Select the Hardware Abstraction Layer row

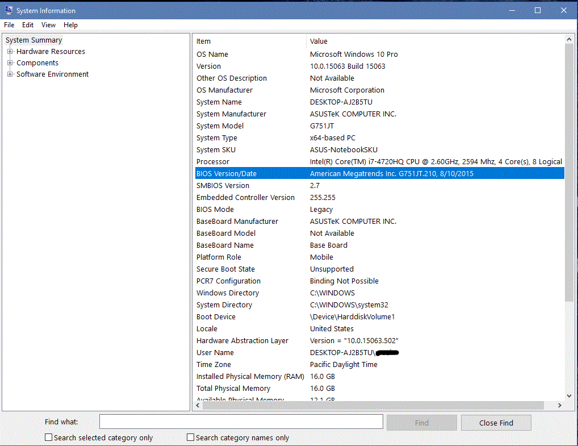tap(379, 340)
